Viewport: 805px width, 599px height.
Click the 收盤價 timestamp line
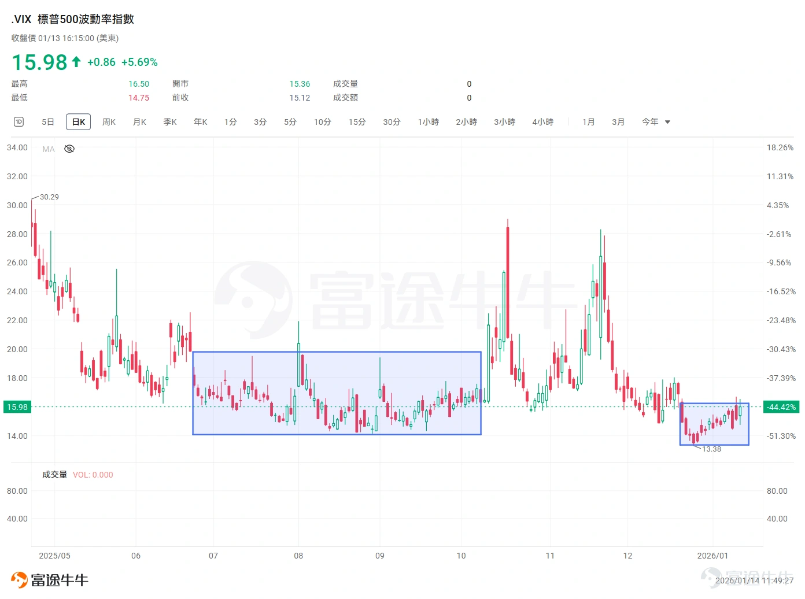point(65,38)
